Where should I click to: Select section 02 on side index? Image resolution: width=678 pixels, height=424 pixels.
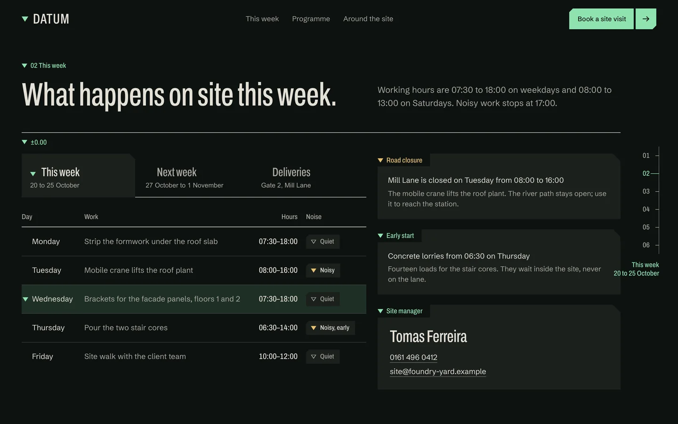click(x=646, y=173)
